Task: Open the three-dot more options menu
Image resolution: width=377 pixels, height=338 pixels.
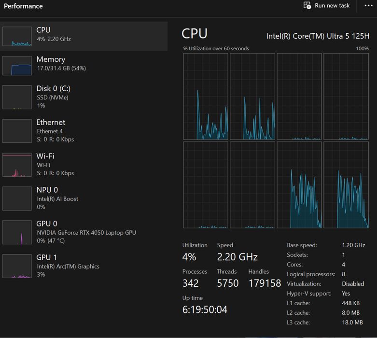Action: pyautogui.click(x=368, y=5)
